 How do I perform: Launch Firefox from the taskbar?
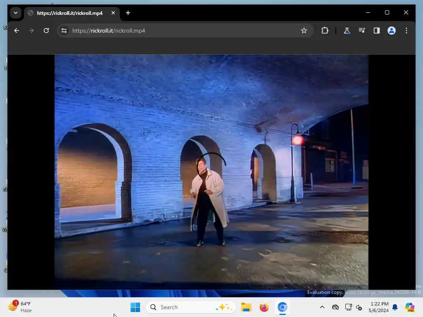coord(264,307)
